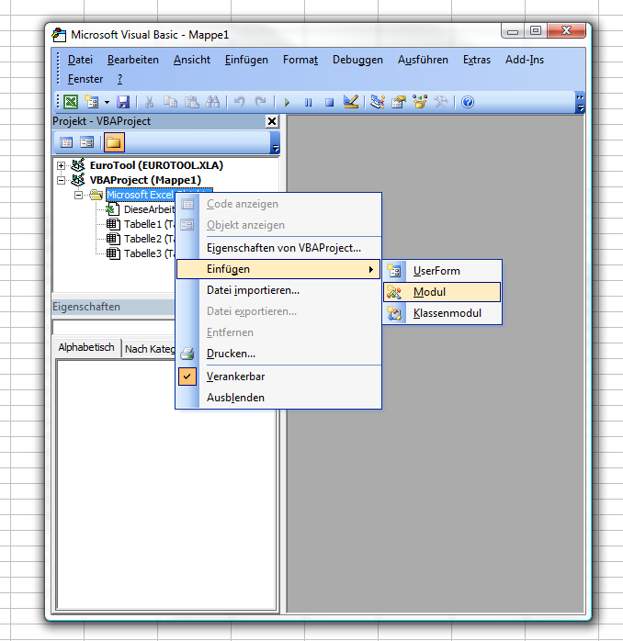Toggle Folders view button in Project panel
The height and width of the screenshot is (641, 623).
coord(114,142)
